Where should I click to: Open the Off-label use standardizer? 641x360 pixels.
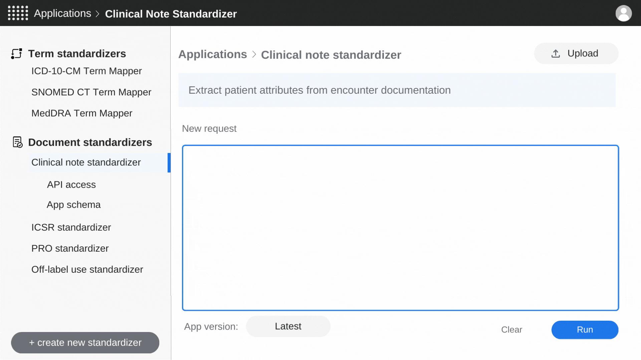point(87,269)
